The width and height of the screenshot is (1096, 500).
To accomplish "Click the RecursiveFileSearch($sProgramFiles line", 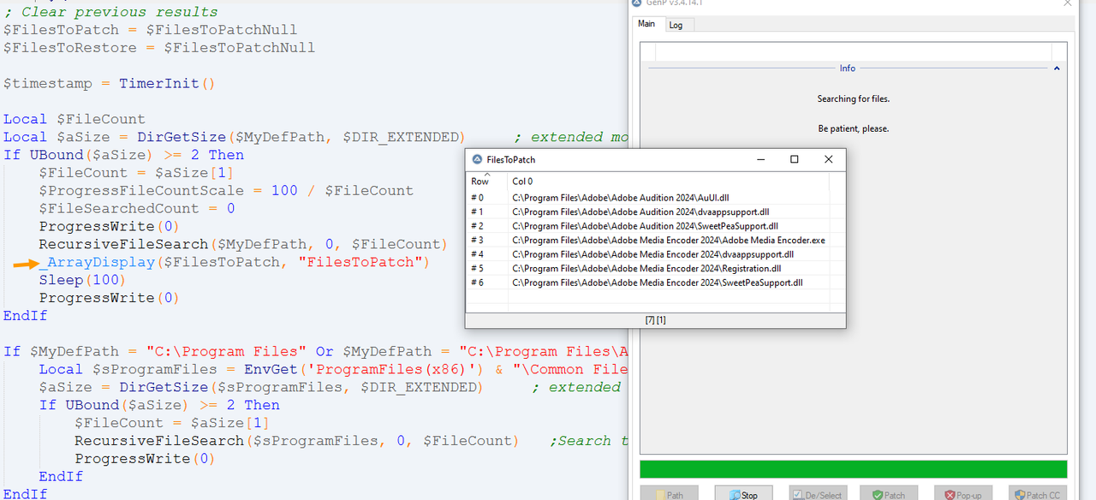I will coord(296,441).
